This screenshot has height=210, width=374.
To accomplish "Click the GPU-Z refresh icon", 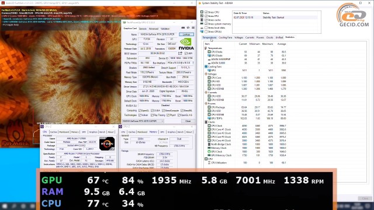I will pyautogui.click(x=188, y=28).
